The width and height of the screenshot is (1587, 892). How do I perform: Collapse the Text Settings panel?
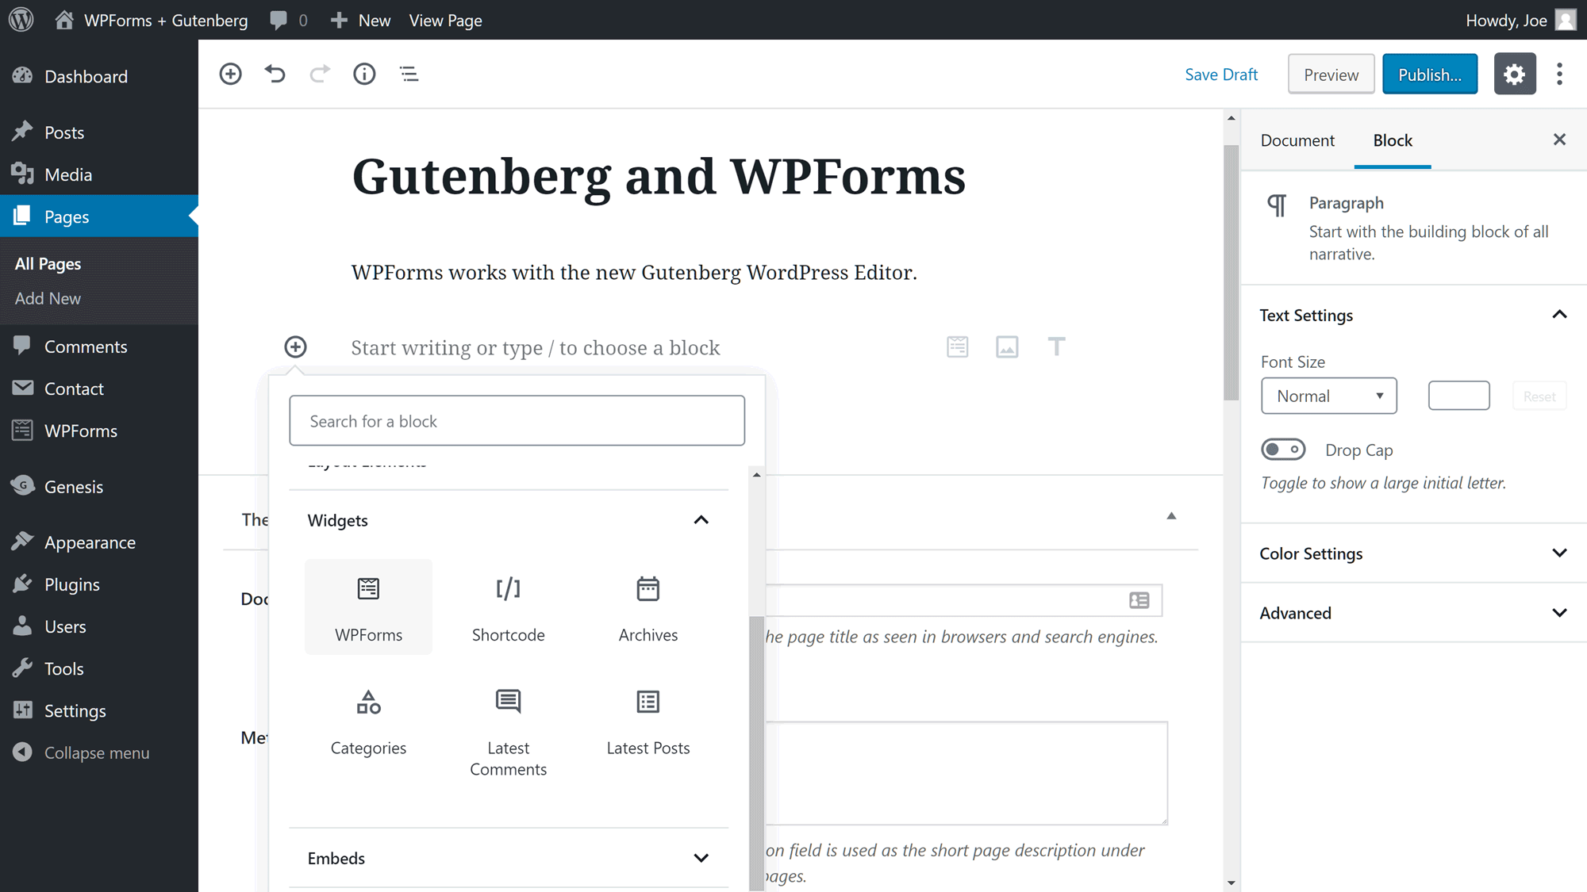[x=1560, y=315]
